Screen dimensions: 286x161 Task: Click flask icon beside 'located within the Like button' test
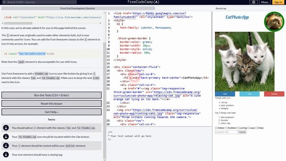click(x=6, y=136)
